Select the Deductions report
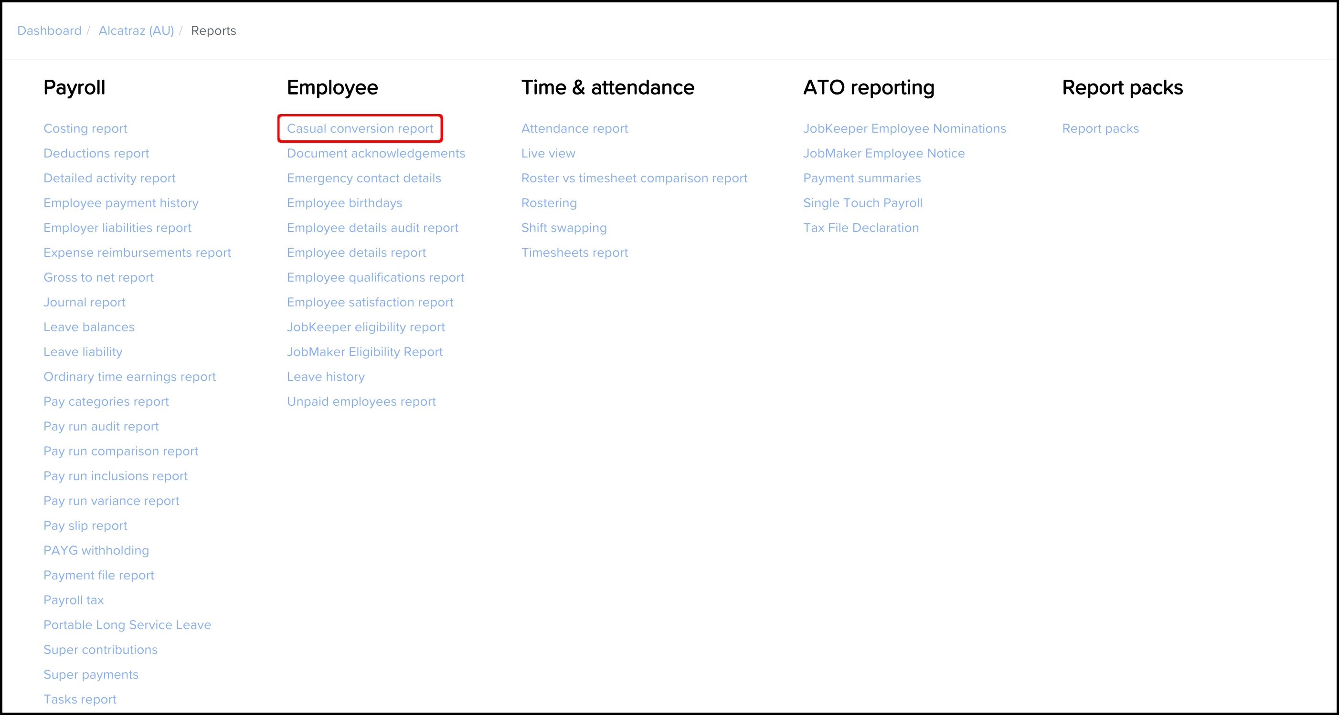The image size is (1339, 715). tap(97, 153)
